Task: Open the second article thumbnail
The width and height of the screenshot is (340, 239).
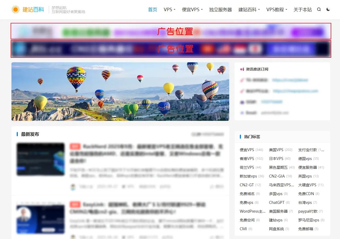Action: pyautogui.click(x=41, y=219)
